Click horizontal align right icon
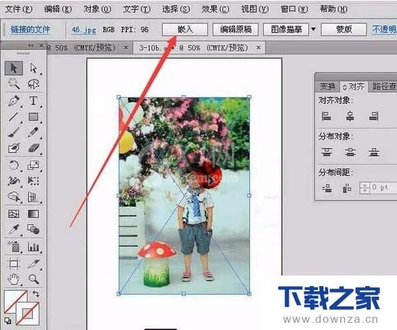Image resolution: width=397 pixels, height=330 pixels. (x=374, y=116)
